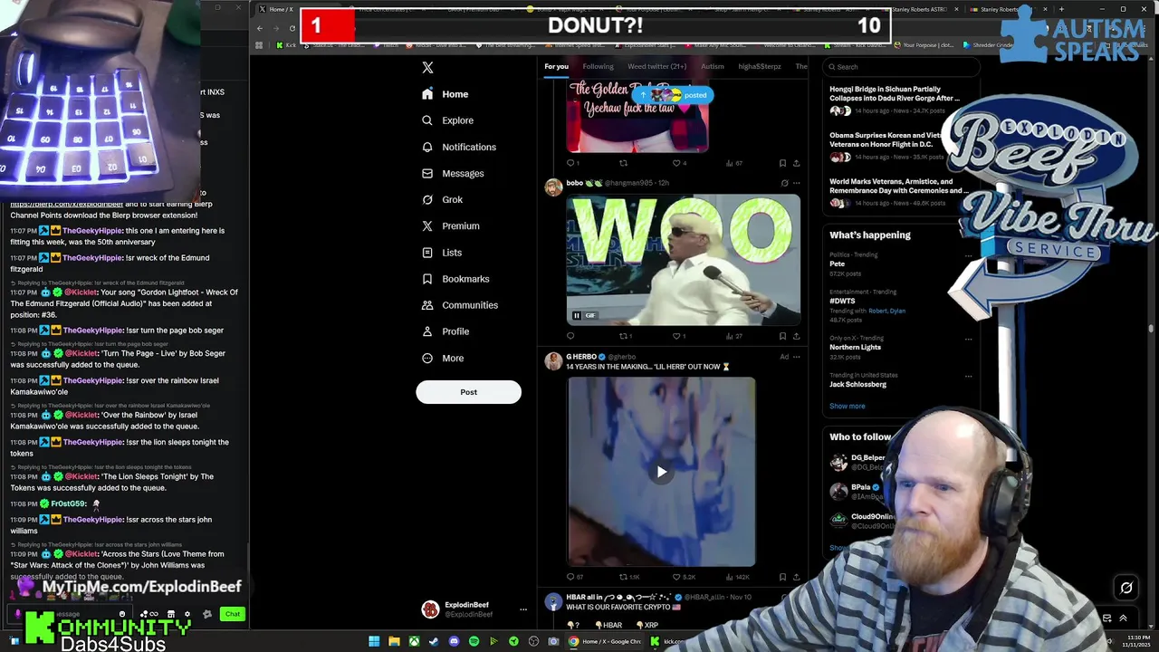Open more options on G HERBO ad
The width and height of the screenshot is (1159, 652).
click(797, 357)
